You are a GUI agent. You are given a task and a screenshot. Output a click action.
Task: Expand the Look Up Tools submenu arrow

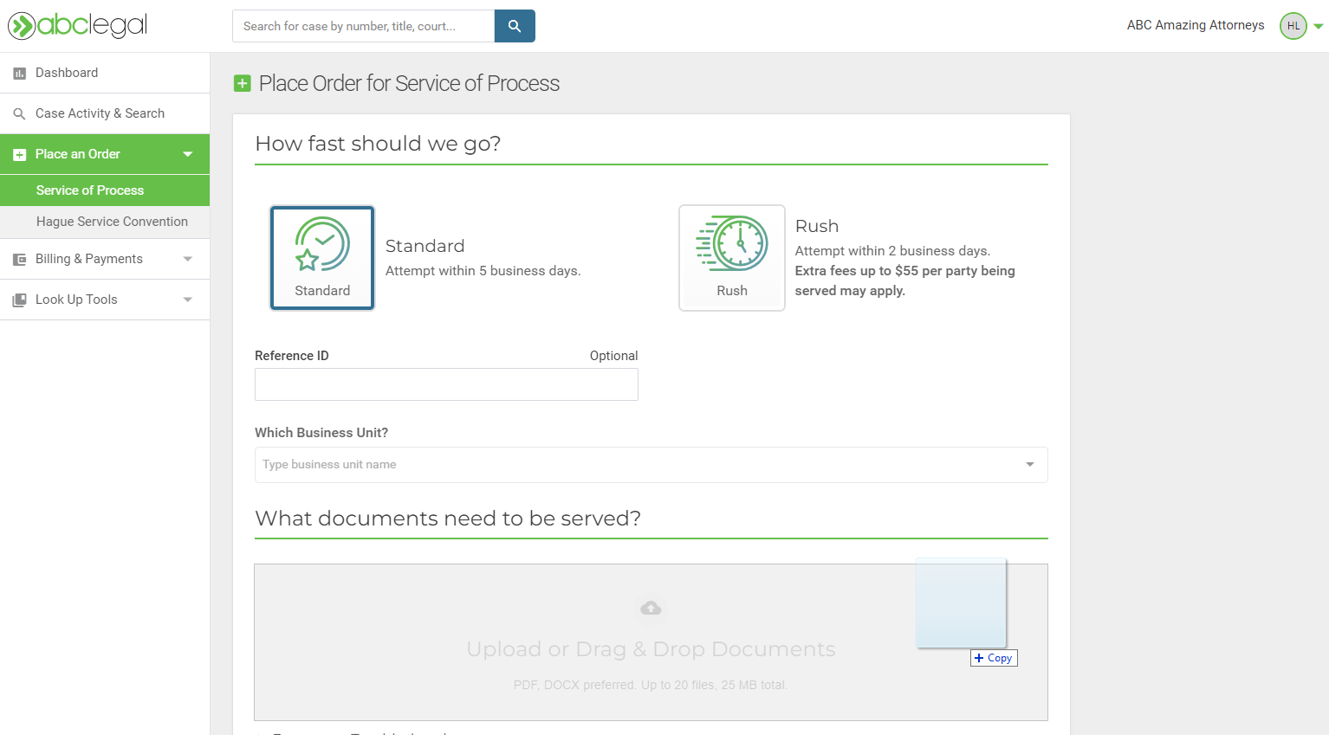pos(188,300)
